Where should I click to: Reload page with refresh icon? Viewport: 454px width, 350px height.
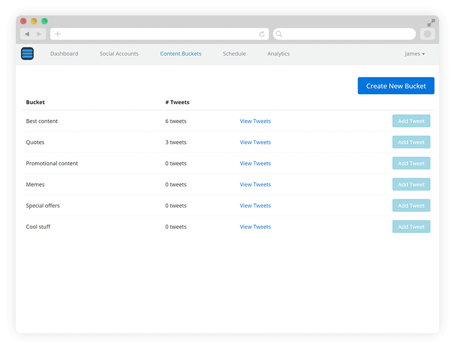click(262, 34)
